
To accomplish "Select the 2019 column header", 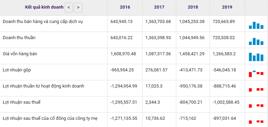I will click(227, 7).
